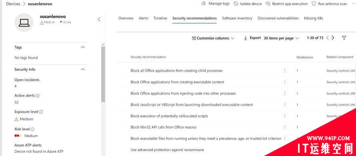Viewport: 356px width, 156px height.
Task: Open row menu for obfuscated scripts recommendation
Action: point(285,116)
